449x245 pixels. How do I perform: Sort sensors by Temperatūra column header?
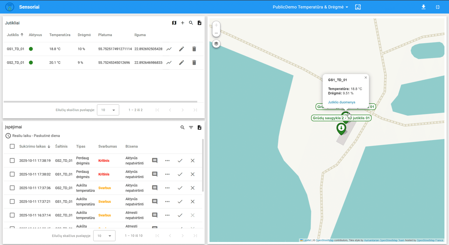click(60, 35)
